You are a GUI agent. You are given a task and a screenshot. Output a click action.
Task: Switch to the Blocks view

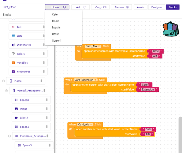pos(173,7)
